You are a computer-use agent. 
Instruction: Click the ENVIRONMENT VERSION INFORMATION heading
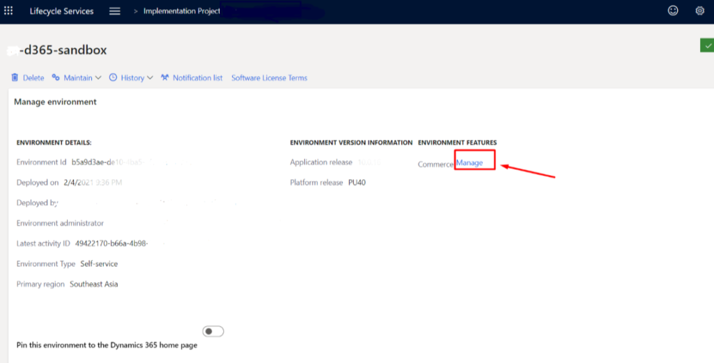[x=351, y=142]
